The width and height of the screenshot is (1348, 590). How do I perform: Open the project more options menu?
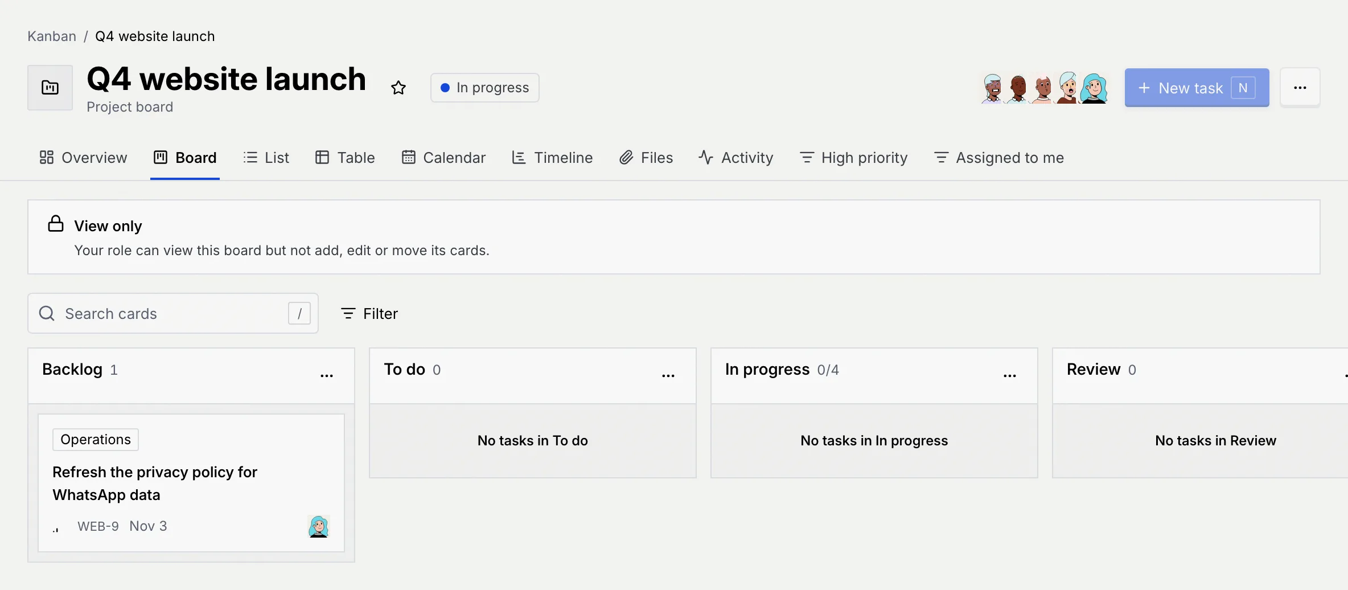coord(1300,88)
